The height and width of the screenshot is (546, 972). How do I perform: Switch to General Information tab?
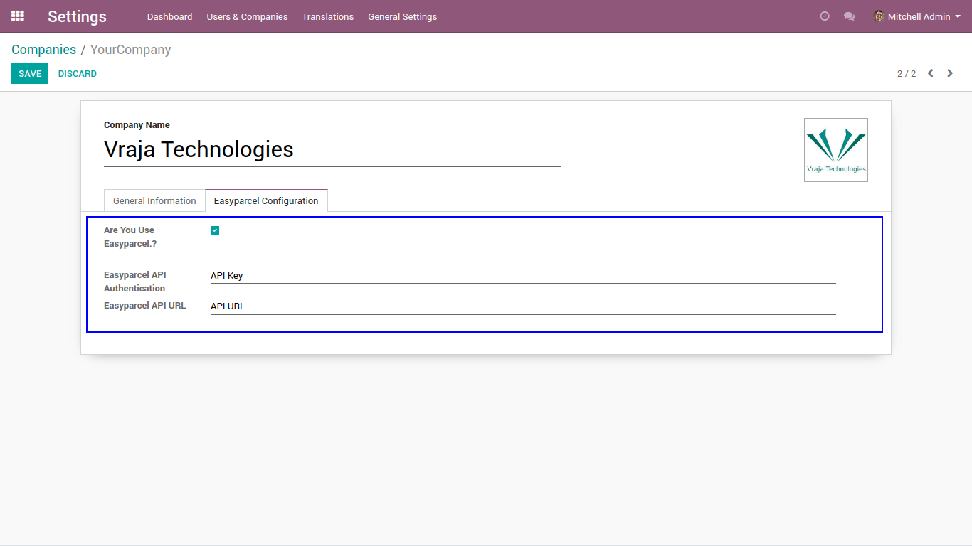click(x=154, y=201)
